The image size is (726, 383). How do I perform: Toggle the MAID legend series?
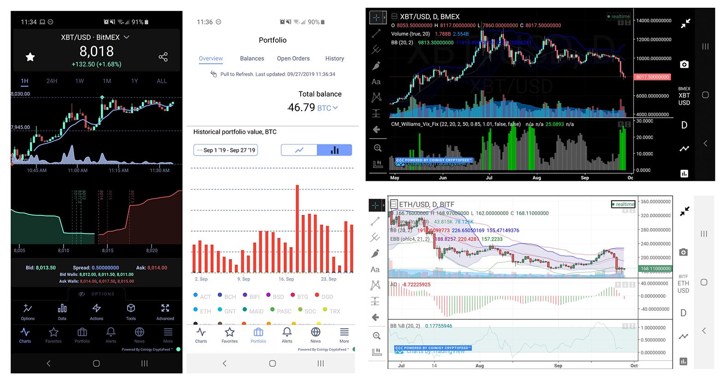[x=253, y=311]
